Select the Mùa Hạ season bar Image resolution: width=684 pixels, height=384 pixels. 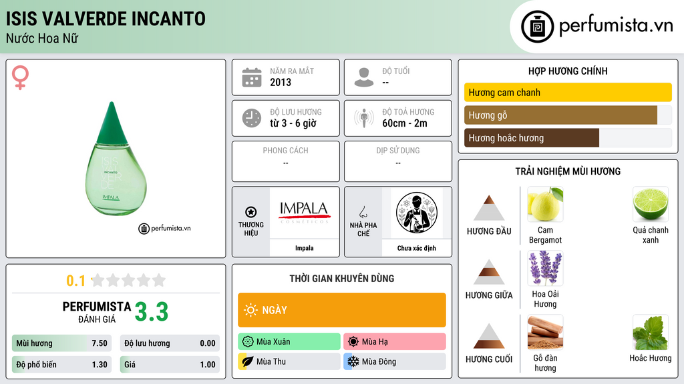click(x=395, y=342)
